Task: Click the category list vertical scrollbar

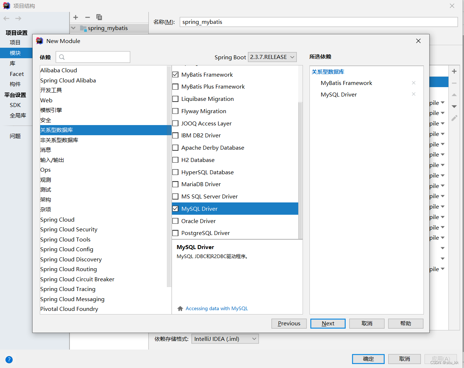Action: 169,177
